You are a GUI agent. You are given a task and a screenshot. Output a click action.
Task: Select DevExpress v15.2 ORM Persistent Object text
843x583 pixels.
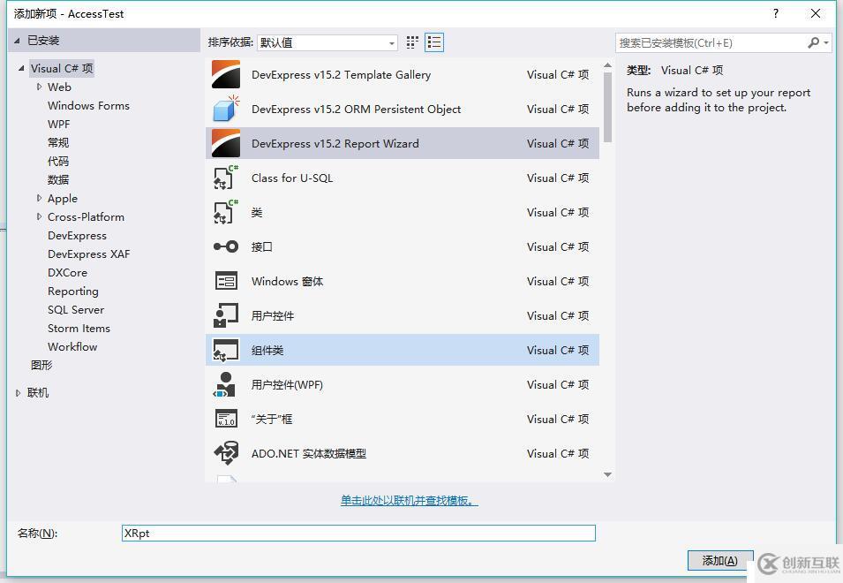(x=356, y=110)
